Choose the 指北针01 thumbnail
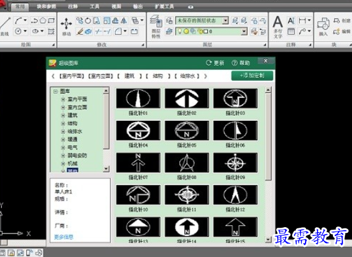This screenshot has height=257, width=352. pos(138,98)
